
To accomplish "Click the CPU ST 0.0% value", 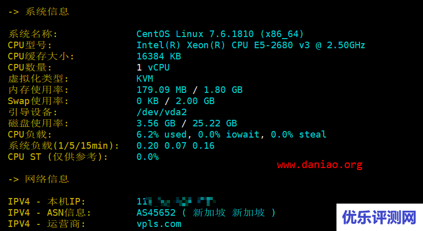I will coord(147,157).
